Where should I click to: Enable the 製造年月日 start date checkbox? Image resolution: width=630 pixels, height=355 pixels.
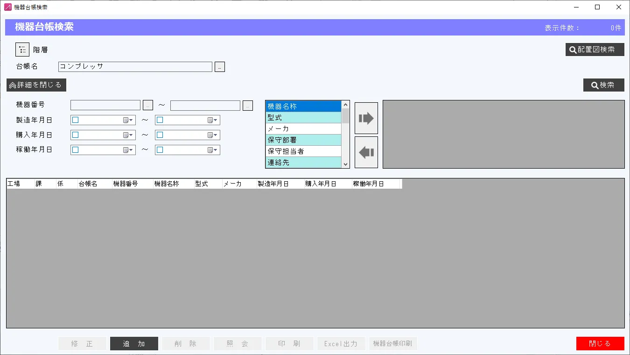[x=76, y=120]
